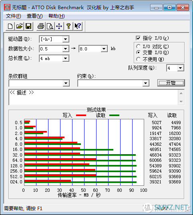Click the write value 39321

click(155, 182)
